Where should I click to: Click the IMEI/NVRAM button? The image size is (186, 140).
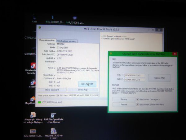click(x=87, y=84)
